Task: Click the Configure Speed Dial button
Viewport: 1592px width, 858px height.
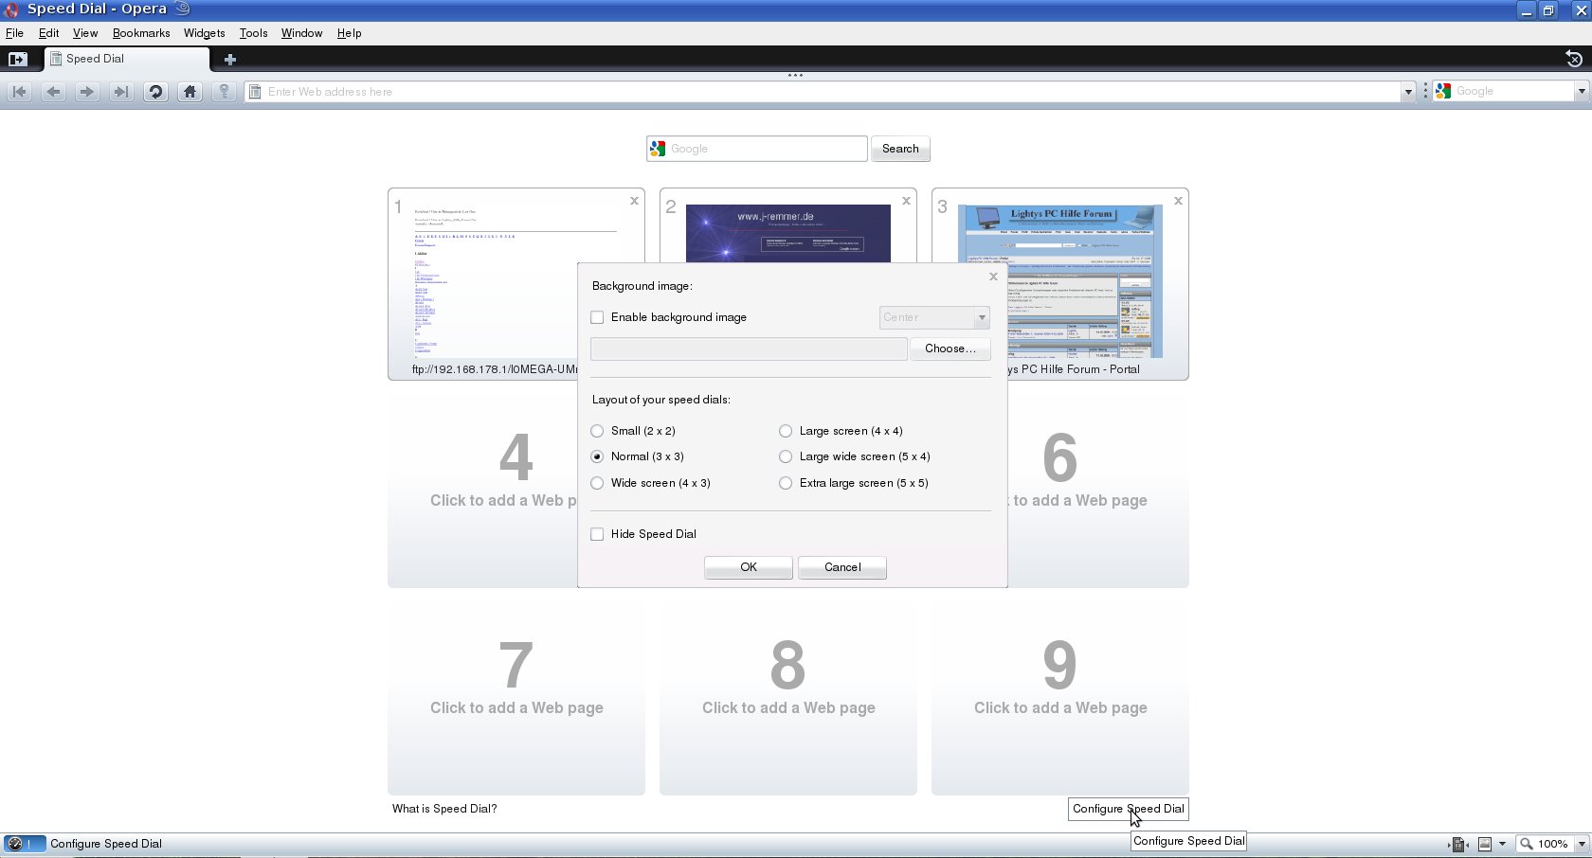Action: coord(1129,809)
